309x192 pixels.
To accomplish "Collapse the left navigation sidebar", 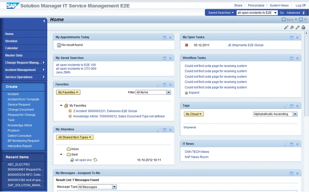I will pyautogui.click(x=44, y=21).
